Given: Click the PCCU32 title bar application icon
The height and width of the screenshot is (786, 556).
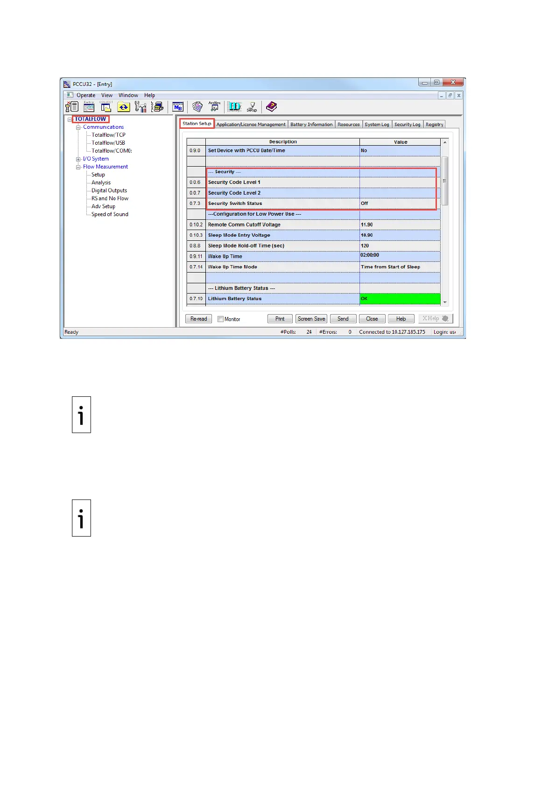Looking at the screenshot, I should coord(67,84).
